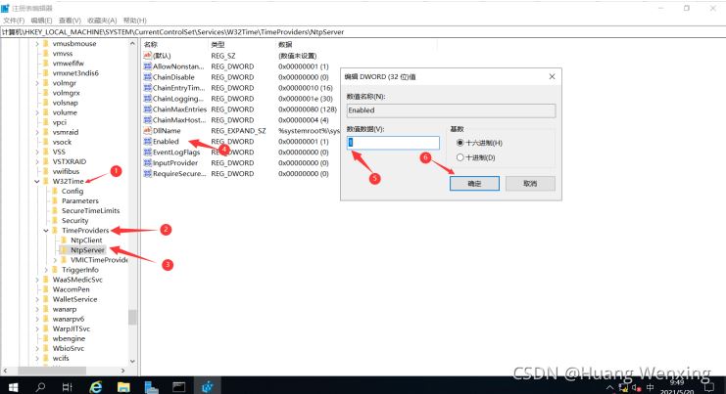Click the tree horizontal scrollbar thumb
The height and width of the screenshot is (394, 726).
(52, 371)
